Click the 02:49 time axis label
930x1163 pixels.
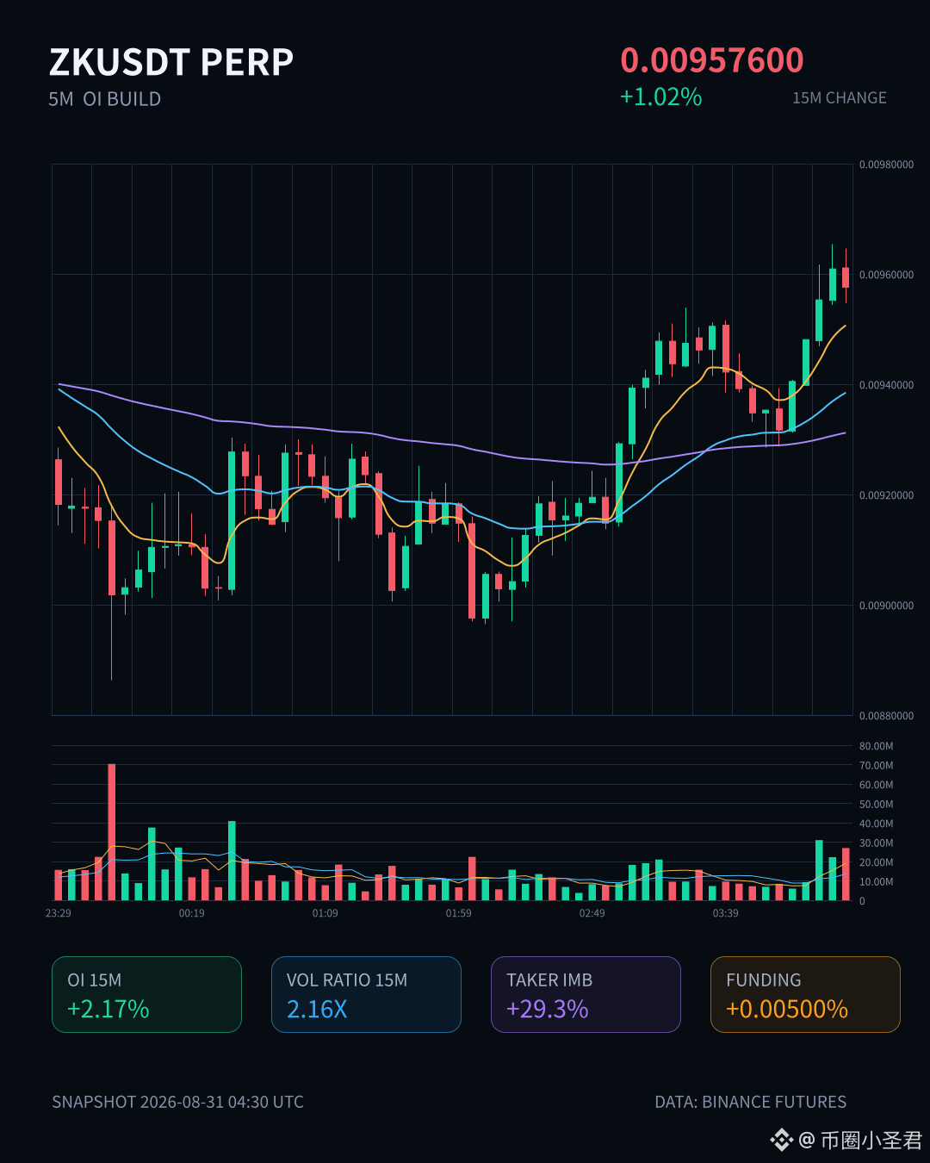click(592, 913)
